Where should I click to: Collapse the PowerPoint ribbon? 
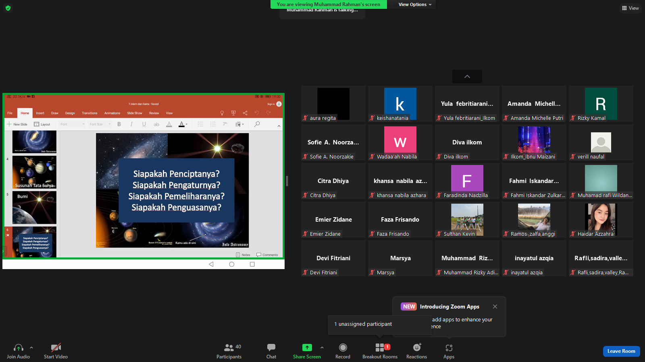pyautogui.click(x=279, y=126)
